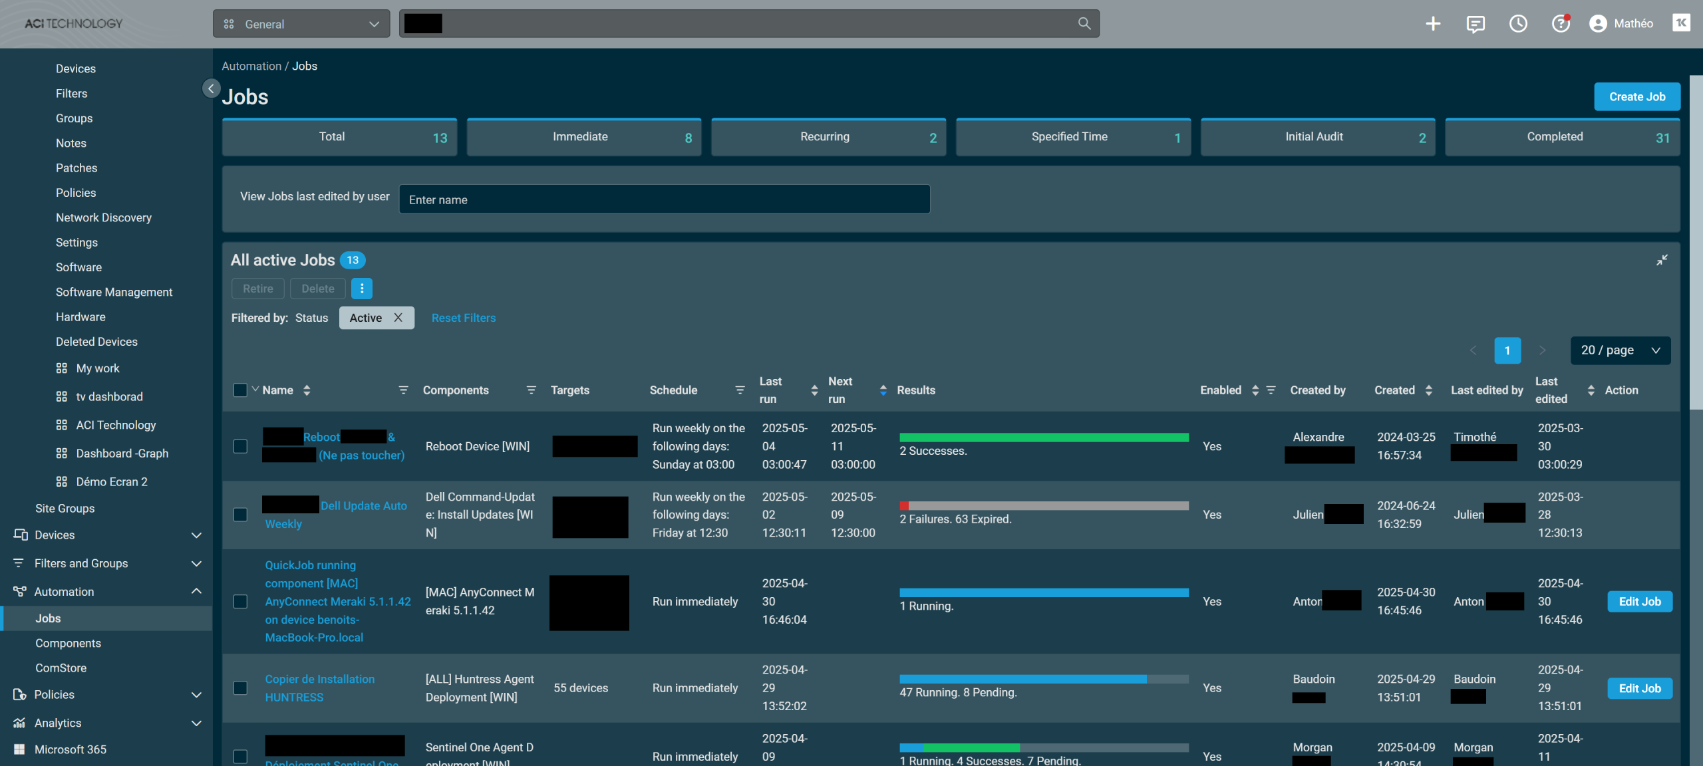The height and width of the screenshot is (766, 1703).
Task: Switch to the Recurring jobs tab
Action: [x=828, y=137]
